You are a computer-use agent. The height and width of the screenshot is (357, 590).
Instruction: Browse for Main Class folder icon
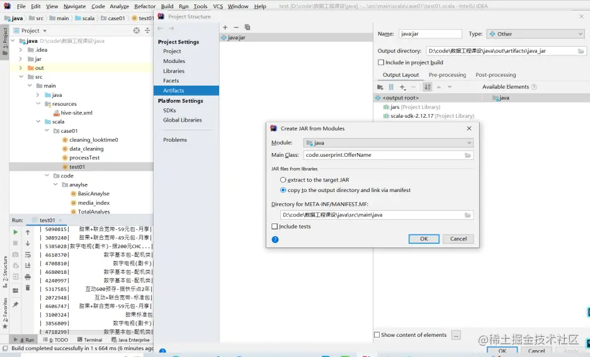tap(468, 155)
